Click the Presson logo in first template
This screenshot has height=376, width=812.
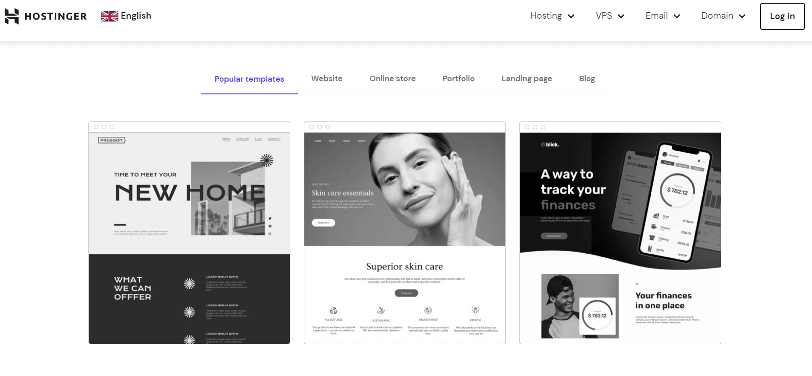[x=112, y=140]
